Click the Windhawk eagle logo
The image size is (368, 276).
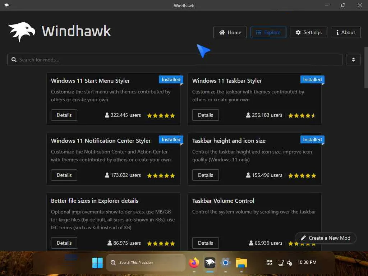pos(22,32)
